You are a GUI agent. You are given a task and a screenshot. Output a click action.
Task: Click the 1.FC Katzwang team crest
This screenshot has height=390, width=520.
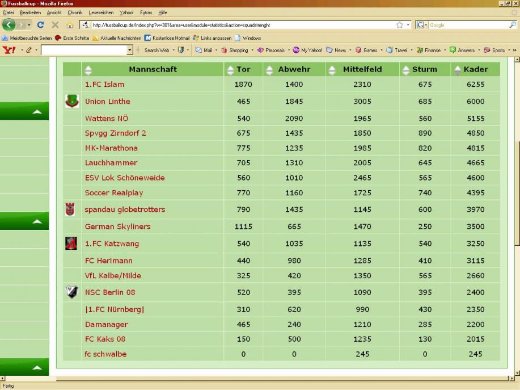pos(71,244)
